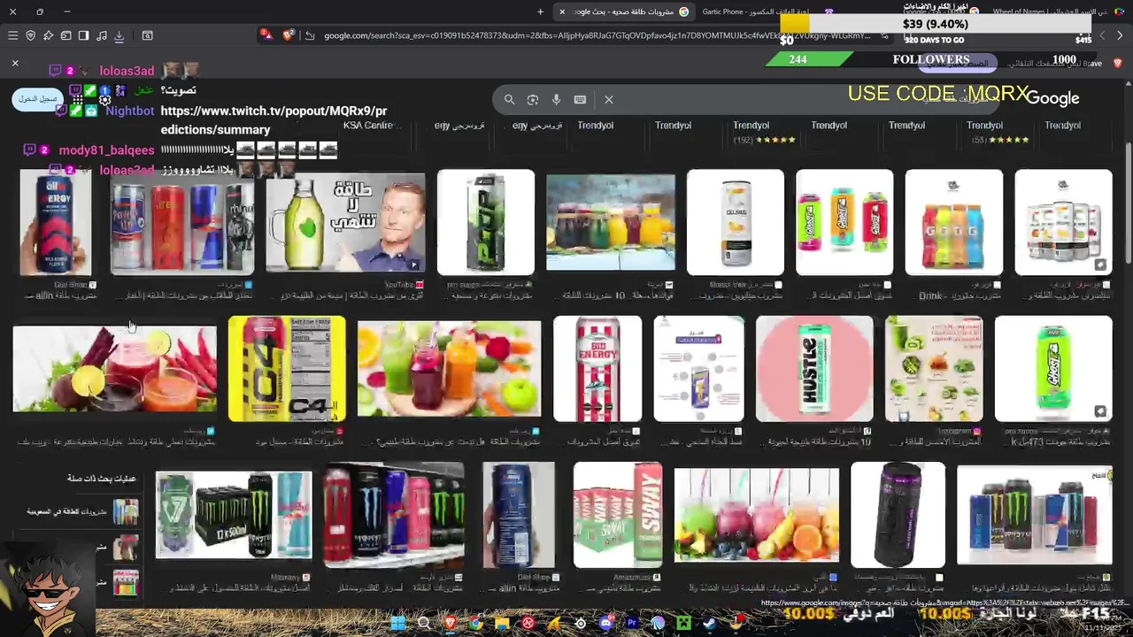The width and height of the screenshot is (1133, 637).
Task: Toggle the browser sidebar panel icon
Action: click(83, 35)
